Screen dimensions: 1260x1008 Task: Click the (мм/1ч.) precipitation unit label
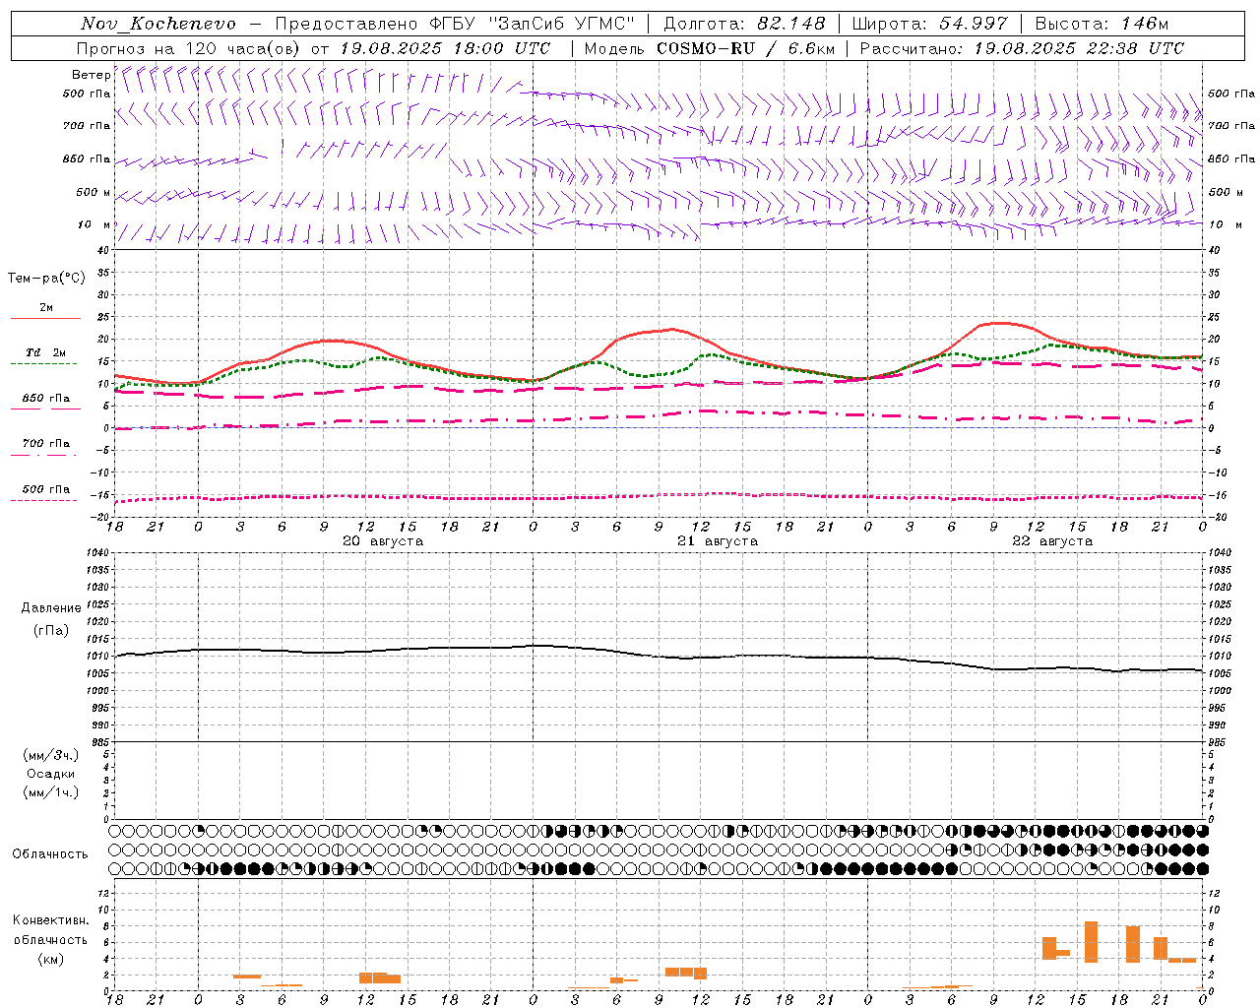51,792
